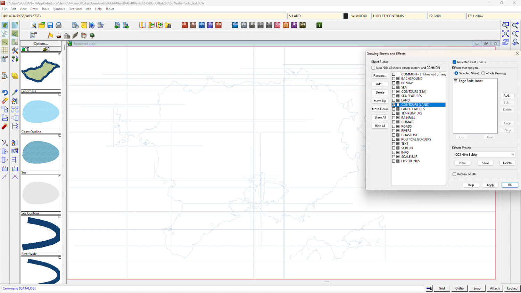Open the Symbols menu
The width and height of the screenshot is (521, 293).
pyautogui.click(x=59, y=9)
